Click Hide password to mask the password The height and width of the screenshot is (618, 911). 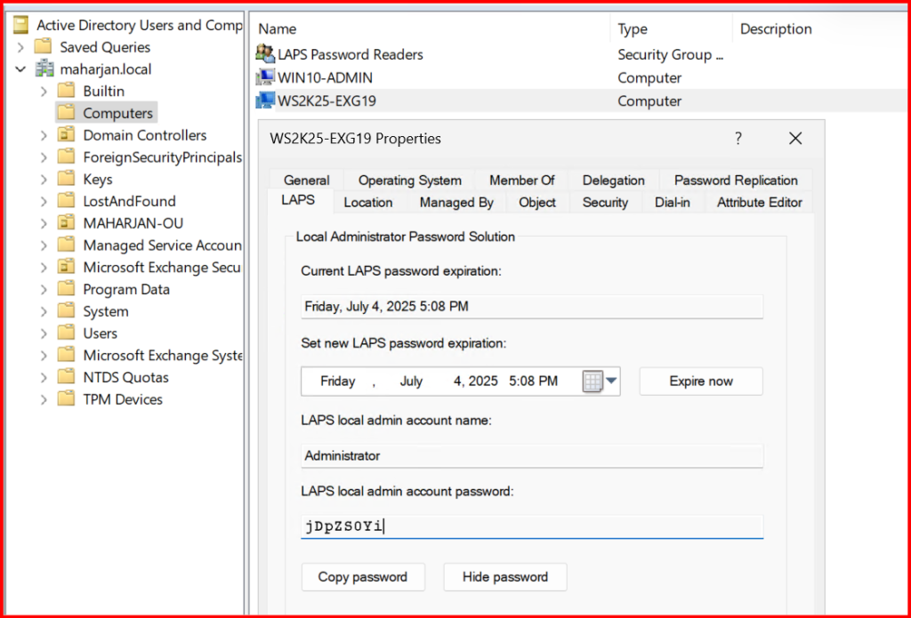coord(504,577)
